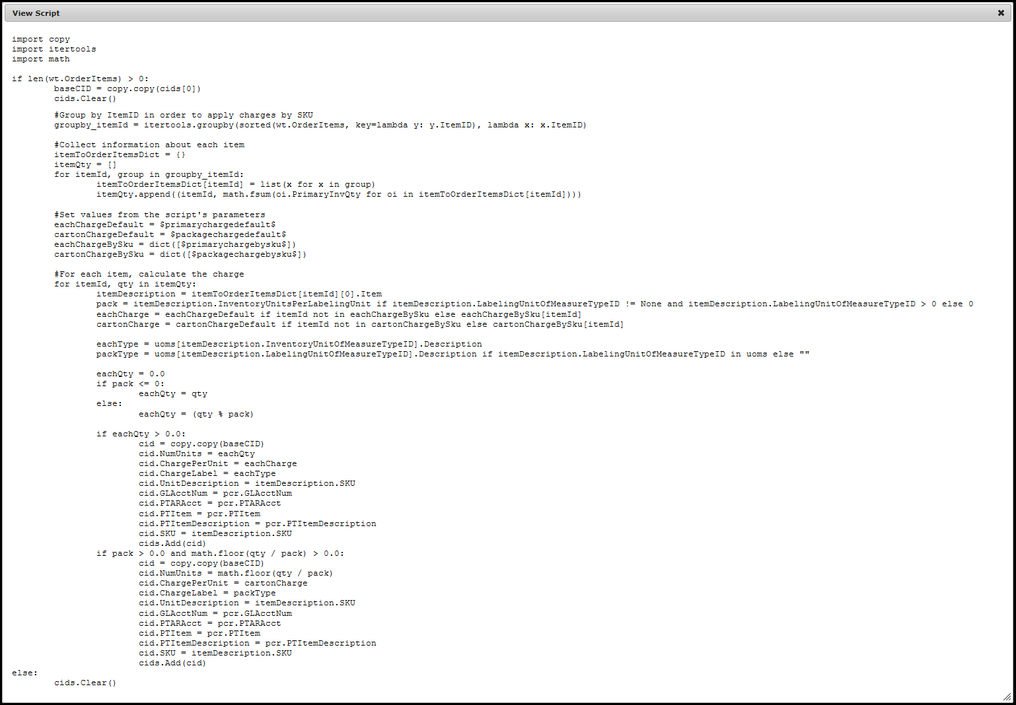Click the 'itemQty.append' line
The height and width of the screenshot is (705, 1016).
click(x=339, y=194)
